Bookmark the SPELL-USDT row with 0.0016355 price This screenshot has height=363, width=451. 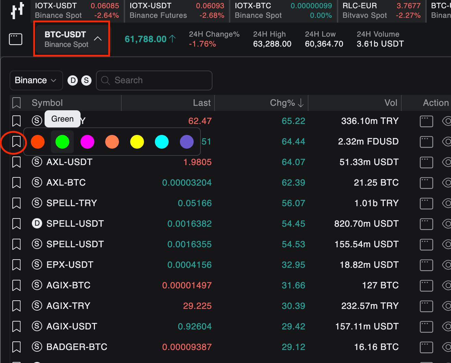(x=16, y=244)
